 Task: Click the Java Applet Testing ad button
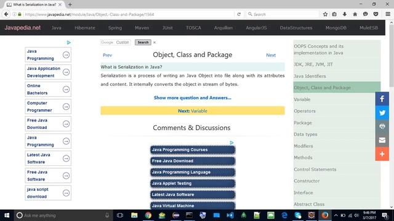click(x=193, y=184)
